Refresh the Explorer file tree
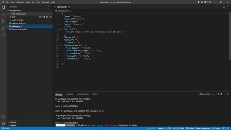Screen dimensions: 231x130 click(x=47, y=17)
